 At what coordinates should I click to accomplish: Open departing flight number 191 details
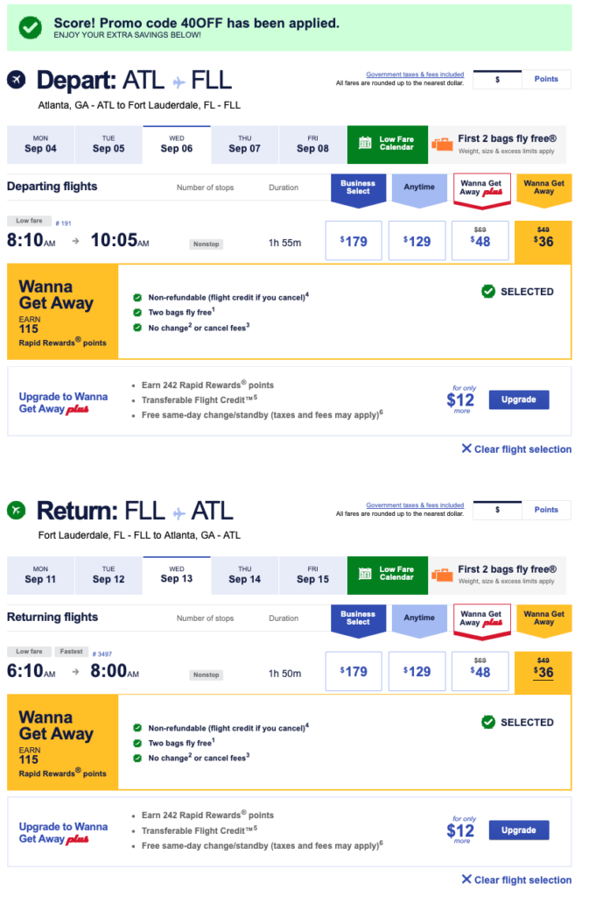coord(62,223)
